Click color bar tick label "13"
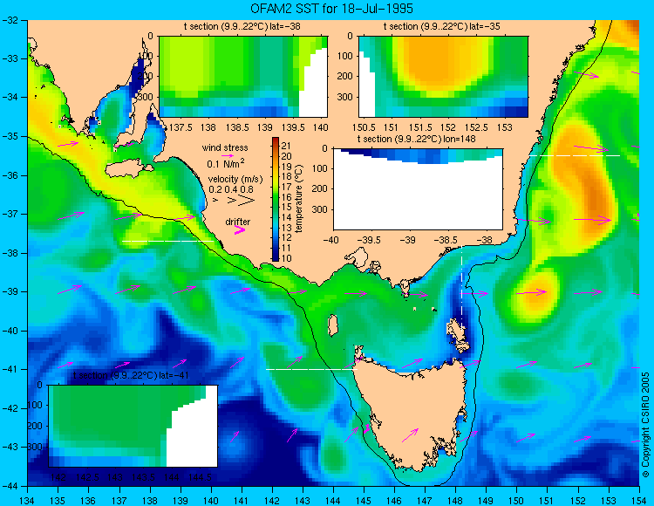Screen dimensions: 654x506 point(286,228)
